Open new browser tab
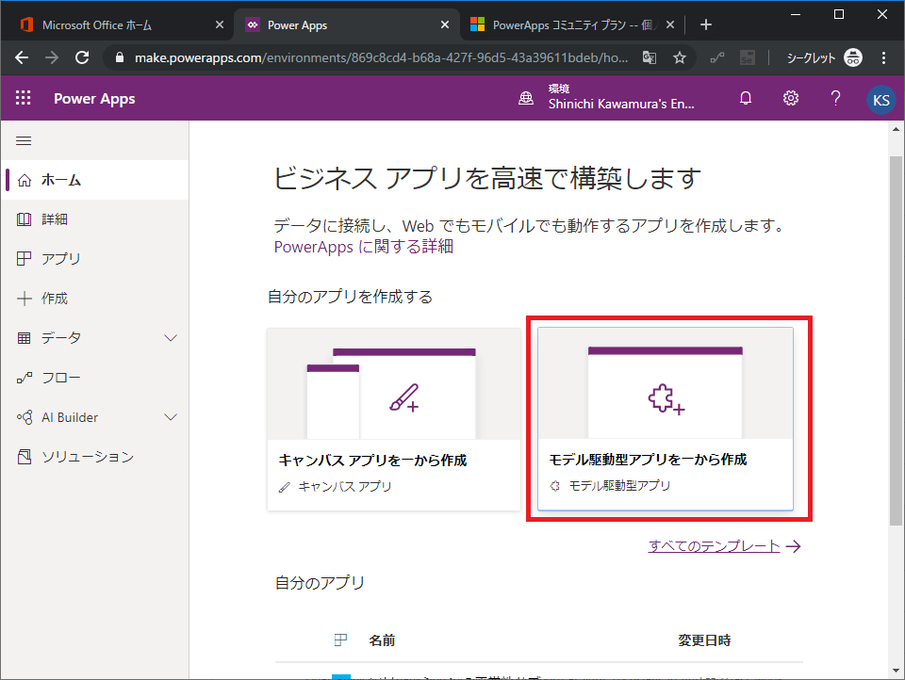This screenshot has height=680, width=905. (705, 24)
